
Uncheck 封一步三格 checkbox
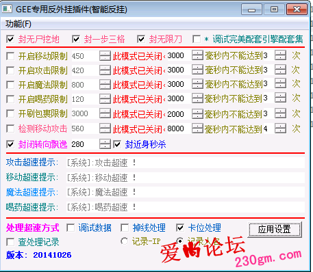tap(76, 39)
